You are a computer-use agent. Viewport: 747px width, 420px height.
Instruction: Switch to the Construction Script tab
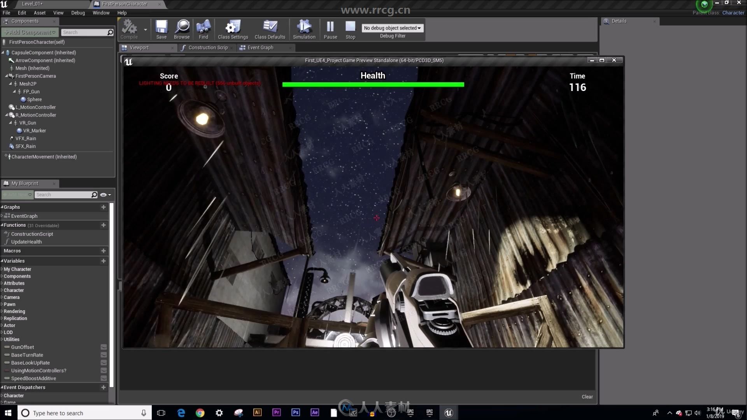coord(208,47)
